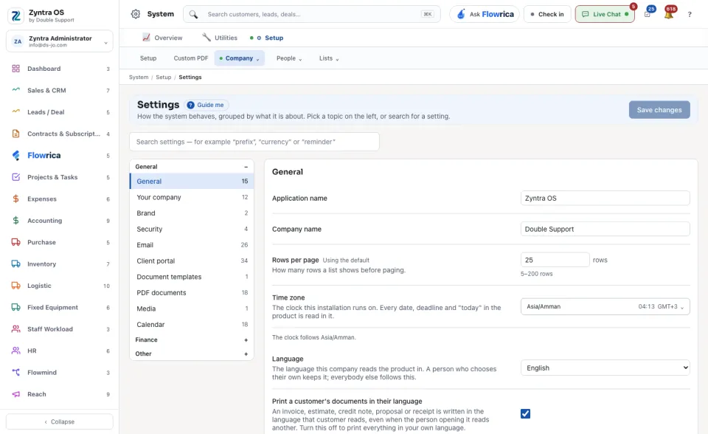
Task: Open the Language English dropdown
Action: tap(605, 368)
